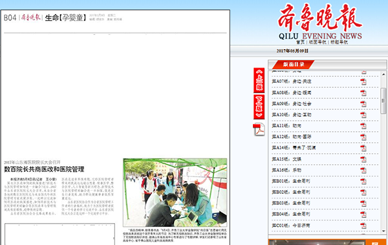Open PDF icon next to C01 今日济南
Viewport: 388px width, 245px height.
click(x=363, y=226)
